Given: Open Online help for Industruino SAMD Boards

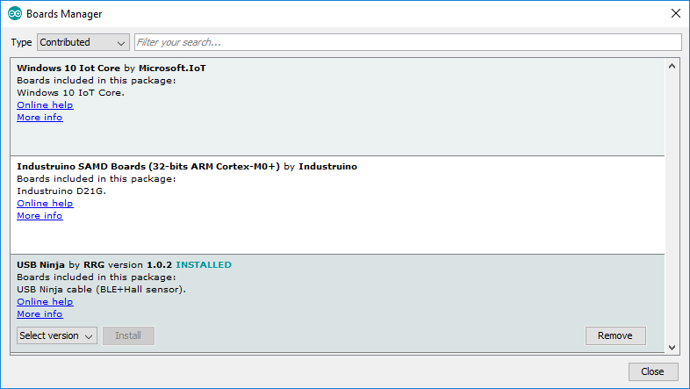Looking at the screenshot, I should [45, 204].
